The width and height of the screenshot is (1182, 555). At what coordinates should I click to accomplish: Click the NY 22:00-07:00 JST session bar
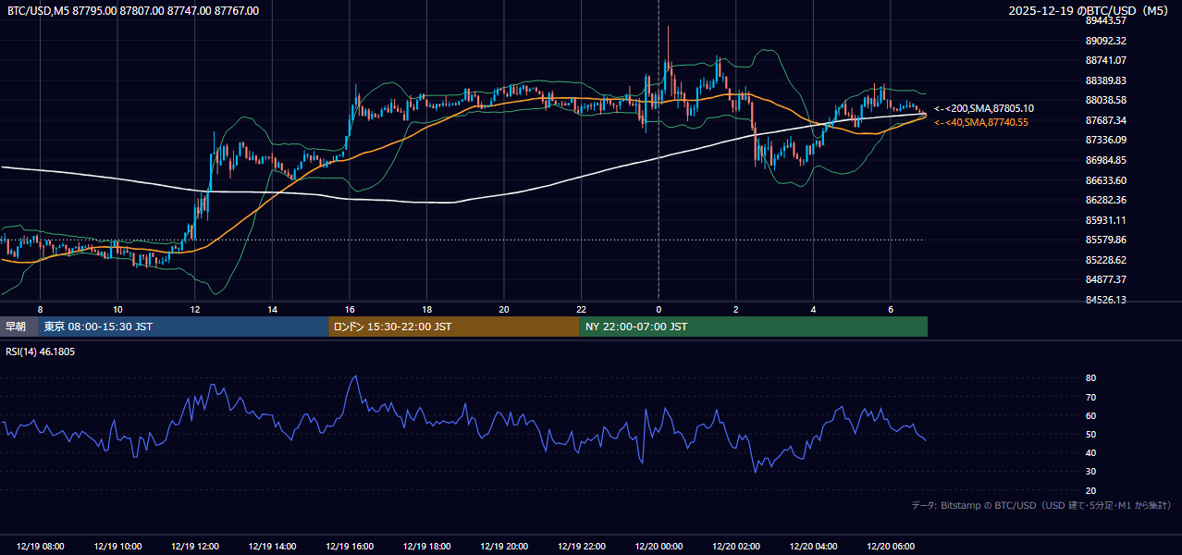[754, 327]
